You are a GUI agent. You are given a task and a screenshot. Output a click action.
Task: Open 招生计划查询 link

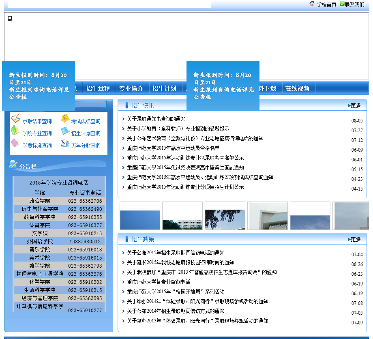tap(86, 133)
